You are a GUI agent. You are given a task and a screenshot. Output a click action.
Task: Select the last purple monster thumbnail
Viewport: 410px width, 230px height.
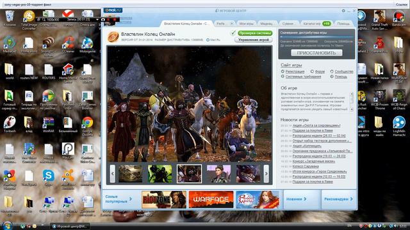pos(248,174)
